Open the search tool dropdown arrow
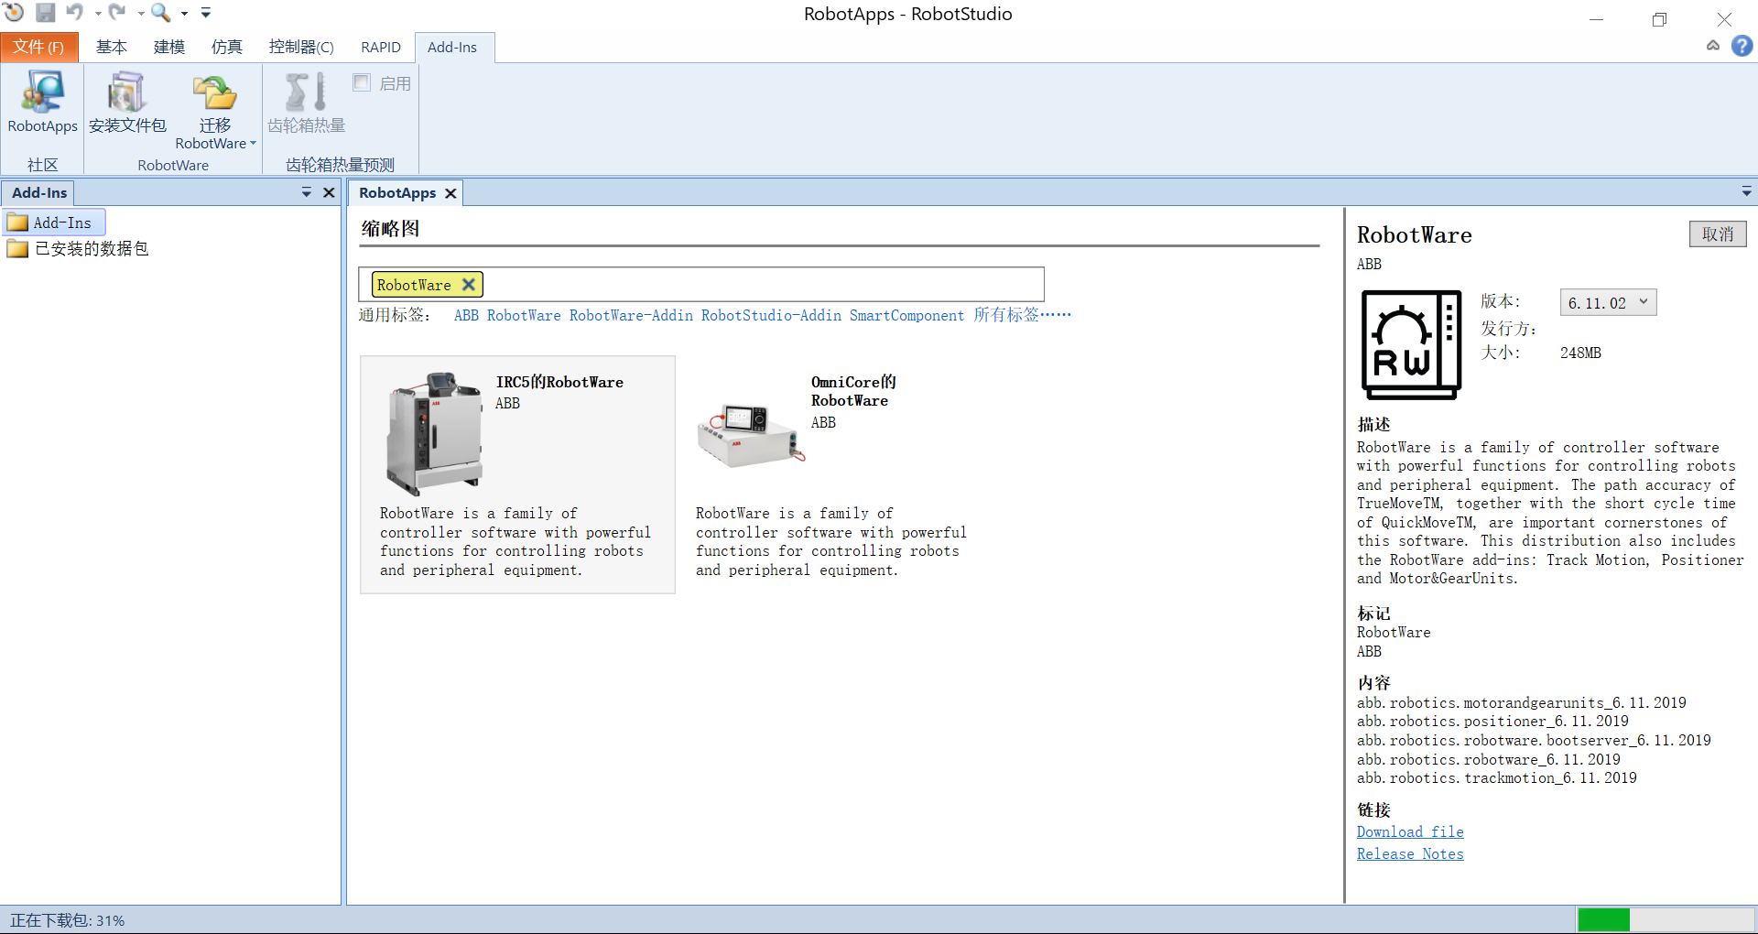1758x934 pixels. click(184, 13)
